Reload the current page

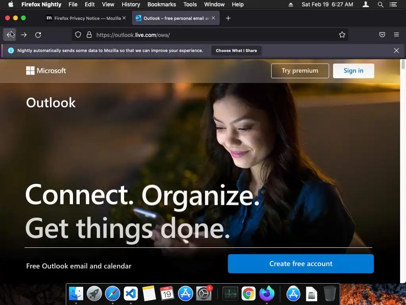tap(38, 35)
